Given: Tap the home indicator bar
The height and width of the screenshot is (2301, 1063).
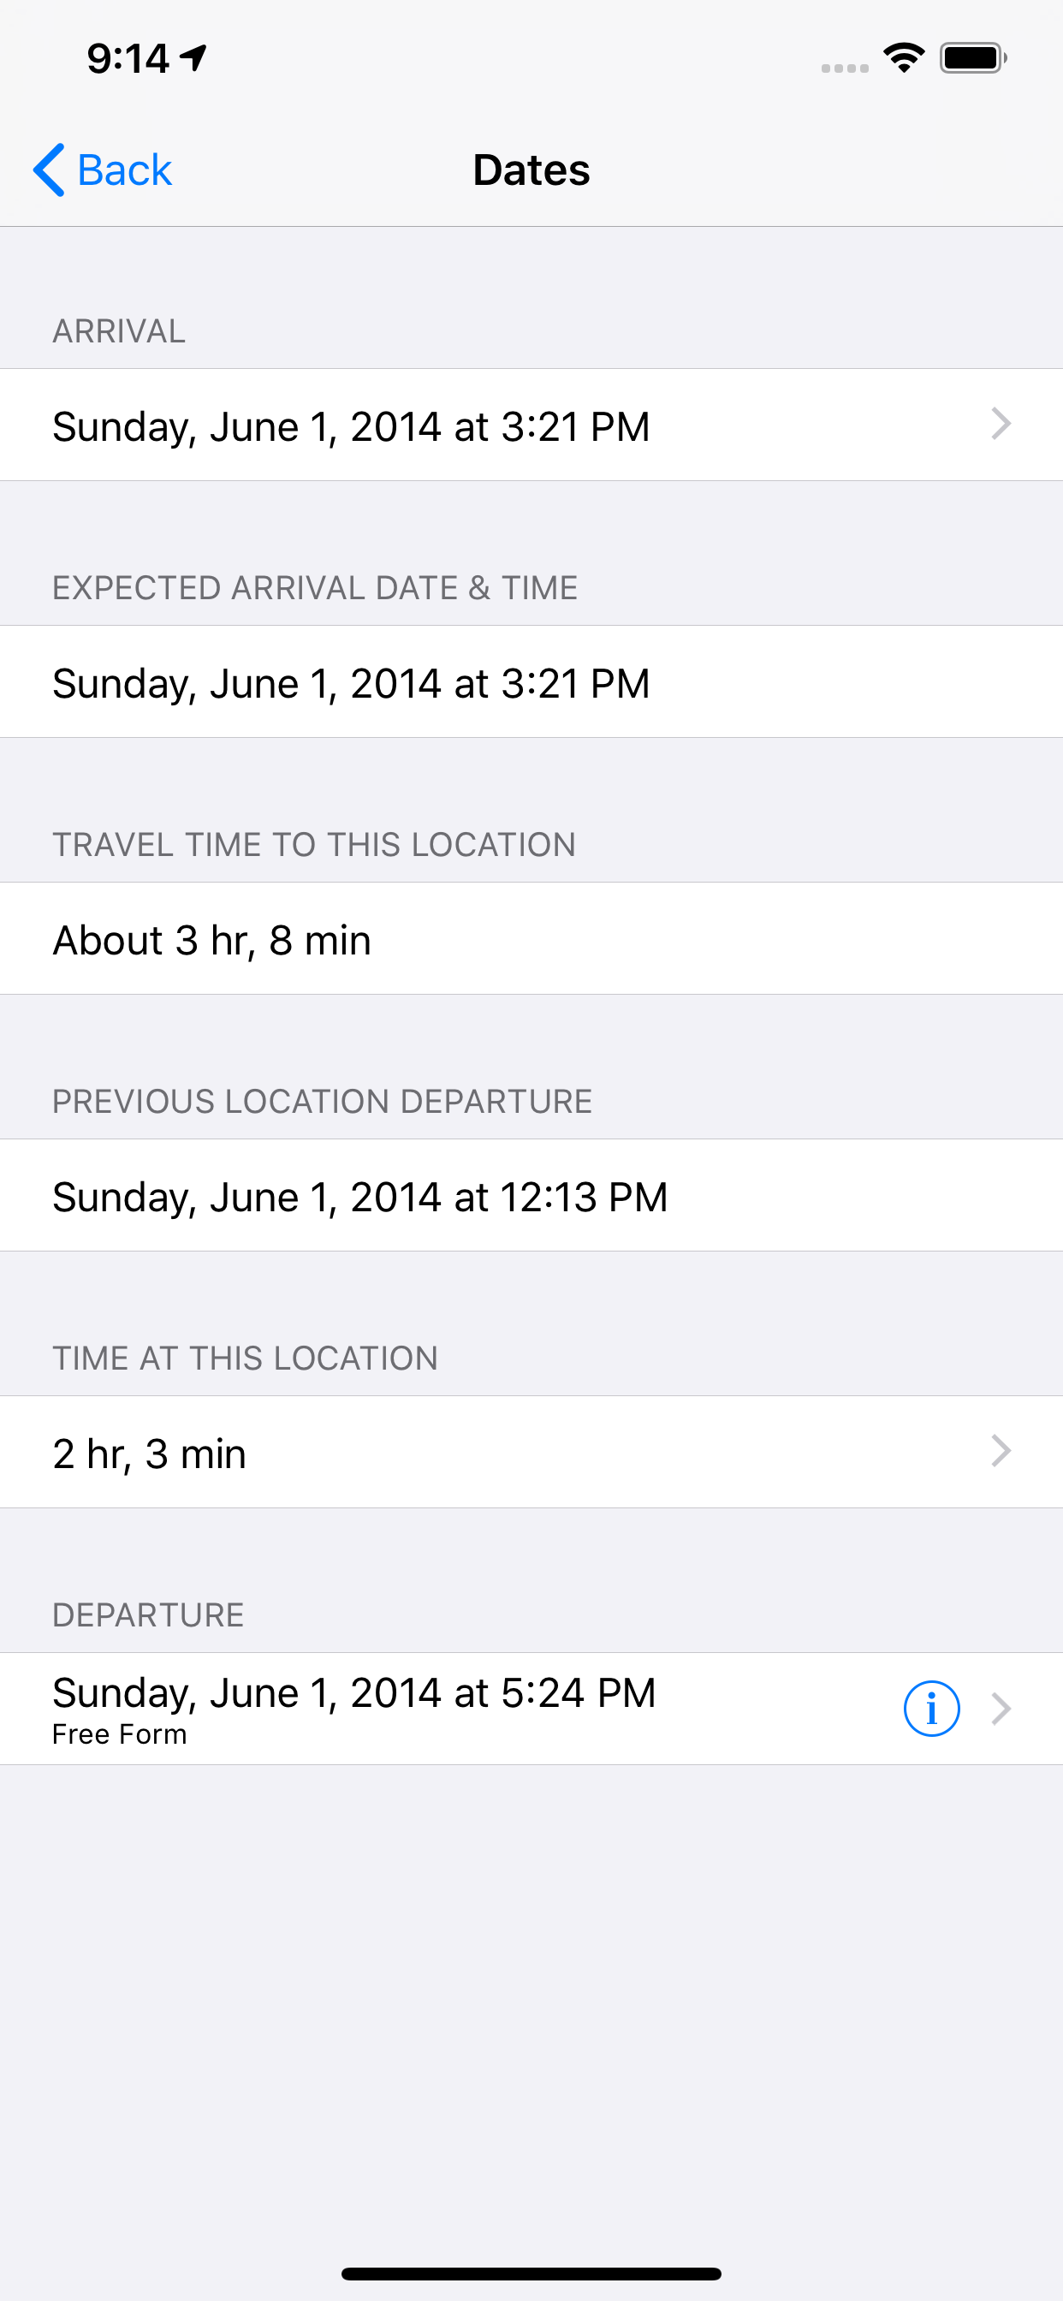Looking at the screenshot, I should pyautogui.click(x=531, y=2274).
